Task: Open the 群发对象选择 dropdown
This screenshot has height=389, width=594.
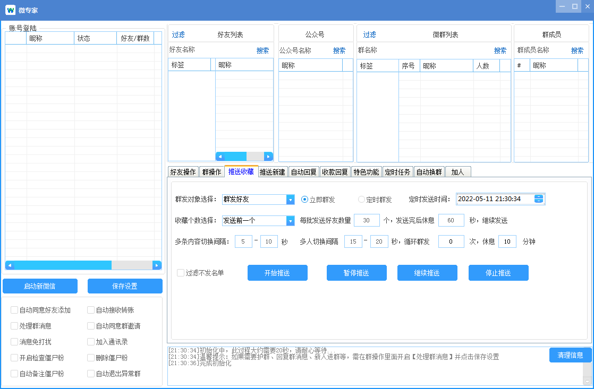Action: (x=290, y=200)
